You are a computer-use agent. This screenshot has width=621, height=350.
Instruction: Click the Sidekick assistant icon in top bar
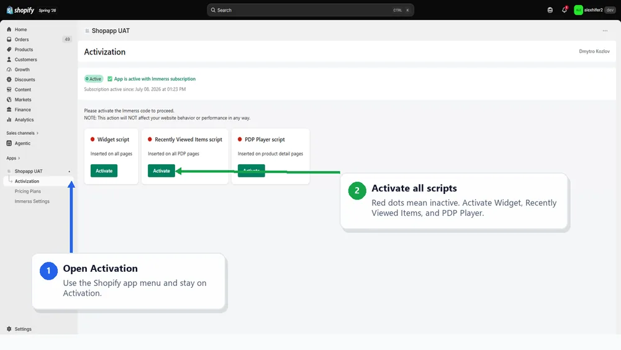tap(550, 10)
